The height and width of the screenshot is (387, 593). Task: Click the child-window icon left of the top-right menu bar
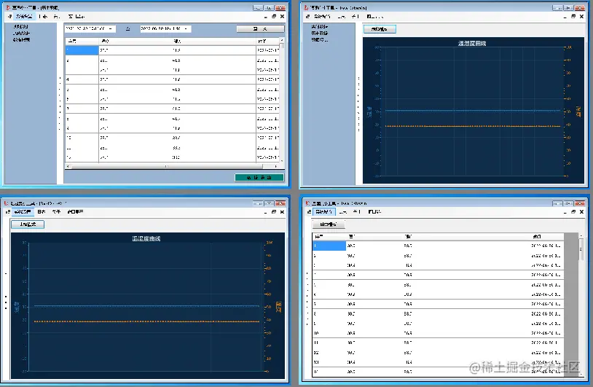point(307,17)
